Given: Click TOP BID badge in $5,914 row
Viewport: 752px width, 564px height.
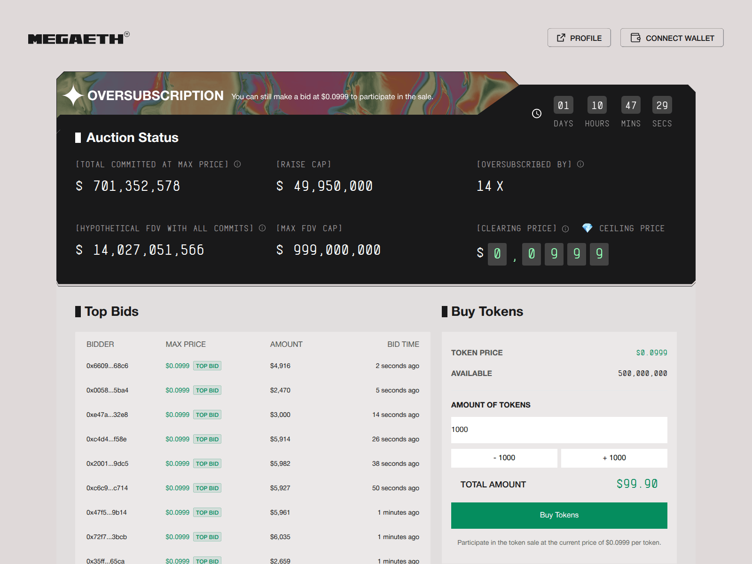Looking at the screenshot, I should coord(207,439).
